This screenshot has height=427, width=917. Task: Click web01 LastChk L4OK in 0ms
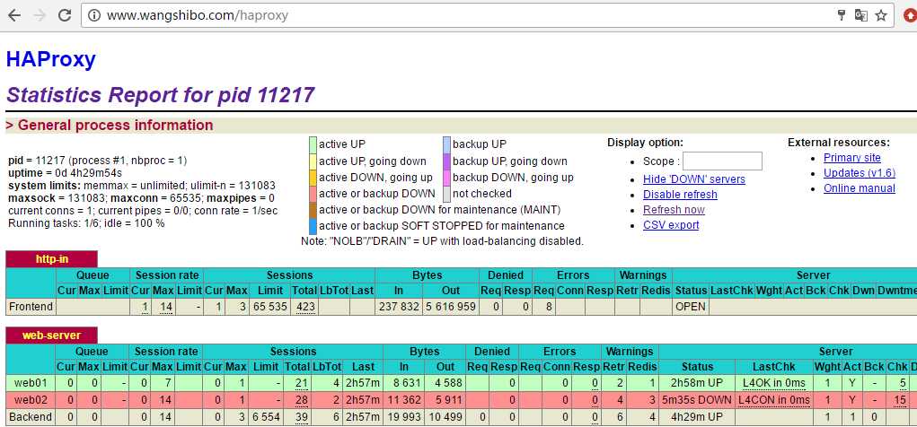(x=773, y=383)
